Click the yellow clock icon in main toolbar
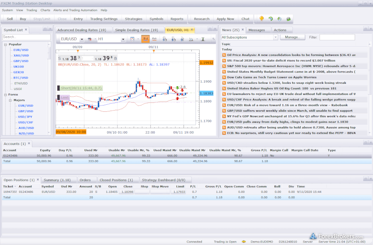Image resolution: width=373 pixels, height=245 pixels. point(262,19)
